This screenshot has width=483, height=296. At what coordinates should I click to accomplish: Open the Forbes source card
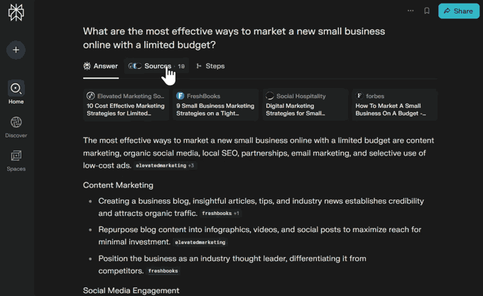coord(394,104)
